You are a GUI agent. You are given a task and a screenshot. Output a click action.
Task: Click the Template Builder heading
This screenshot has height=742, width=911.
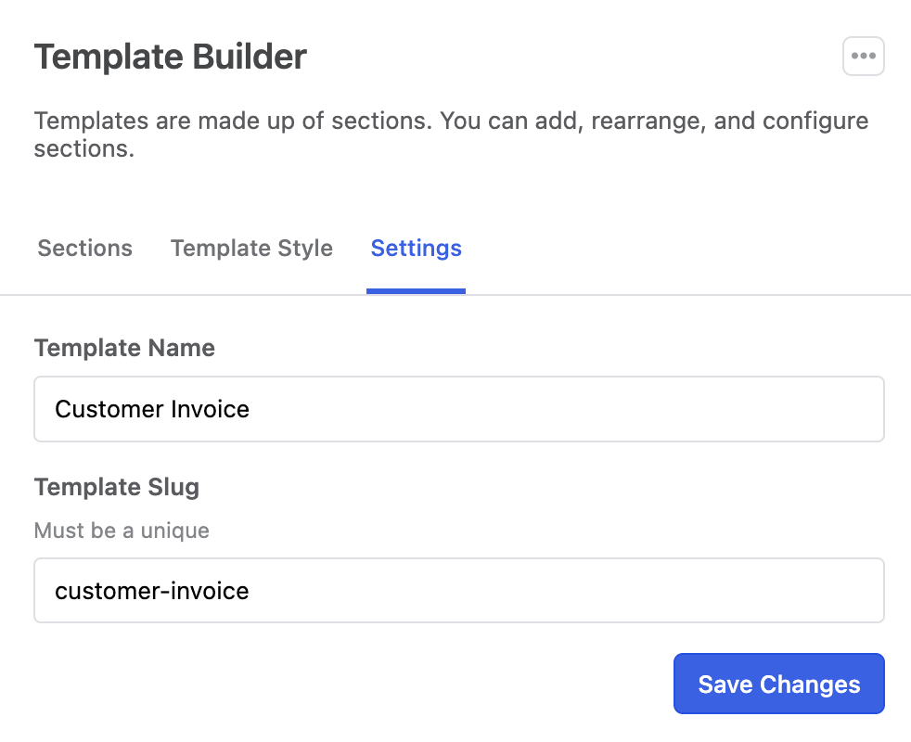[x=171, y=58]
